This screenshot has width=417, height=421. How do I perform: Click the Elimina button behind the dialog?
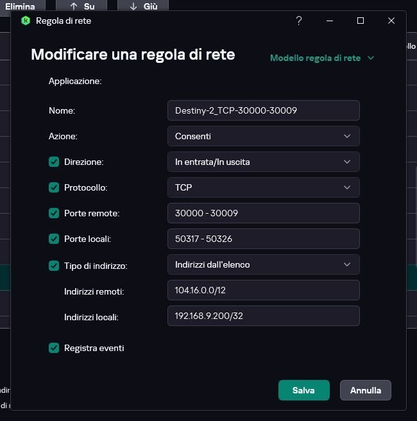click(19, 6)
